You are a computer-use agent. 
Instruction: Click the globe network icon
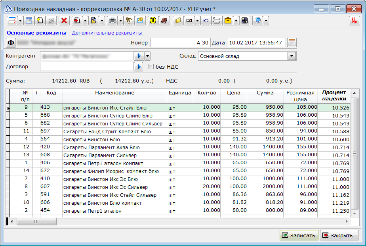tap(258, 21)
